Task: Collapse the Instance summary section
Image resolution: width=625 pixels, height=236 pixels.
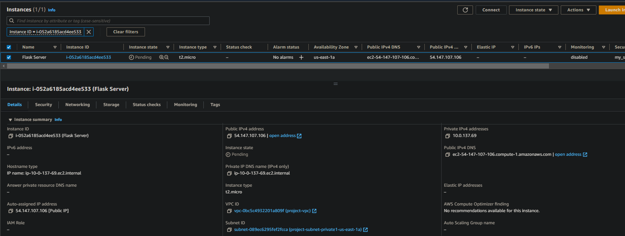Action: 11,120
